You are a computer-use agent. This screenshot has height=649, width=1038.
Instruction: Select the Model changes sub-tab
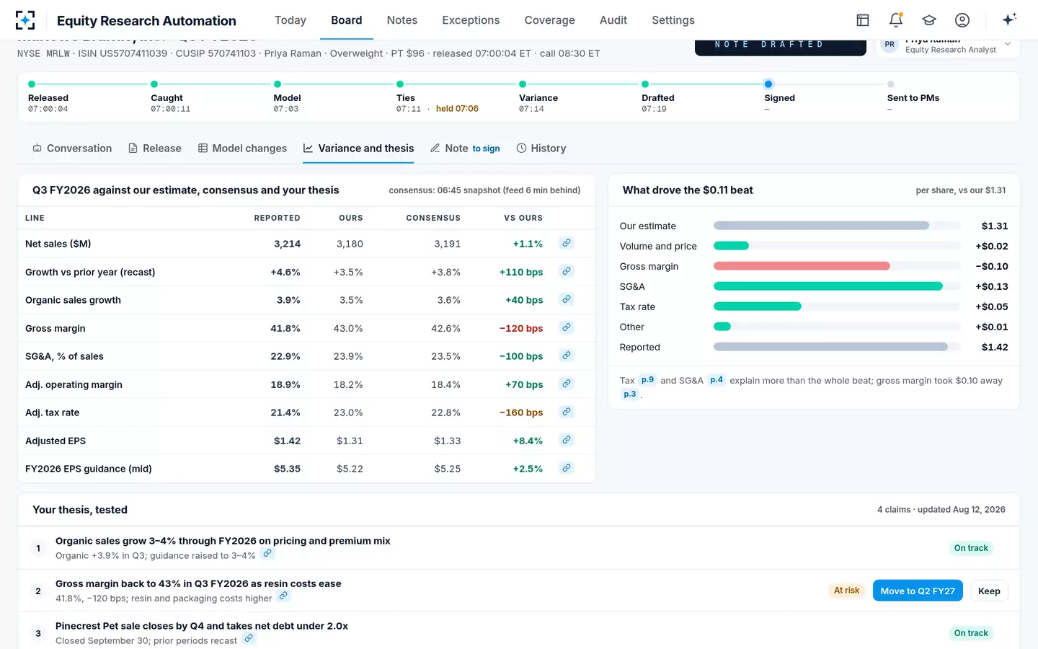coord(242,149)
